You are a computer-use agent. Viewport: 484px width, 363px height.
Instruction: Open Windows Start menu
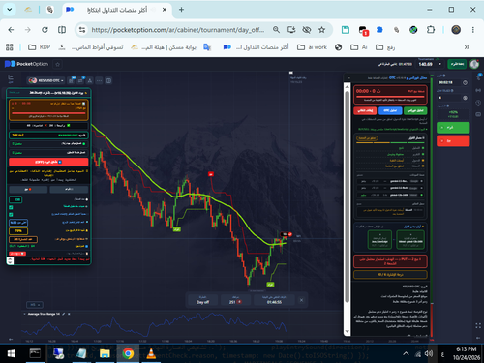11,354
